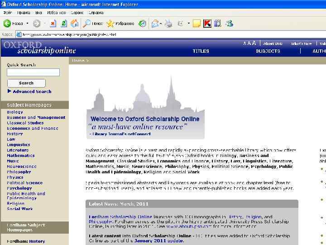Open History subject homepage link
326x245 pixels.
pyautogui.click(x=15, y=134)
